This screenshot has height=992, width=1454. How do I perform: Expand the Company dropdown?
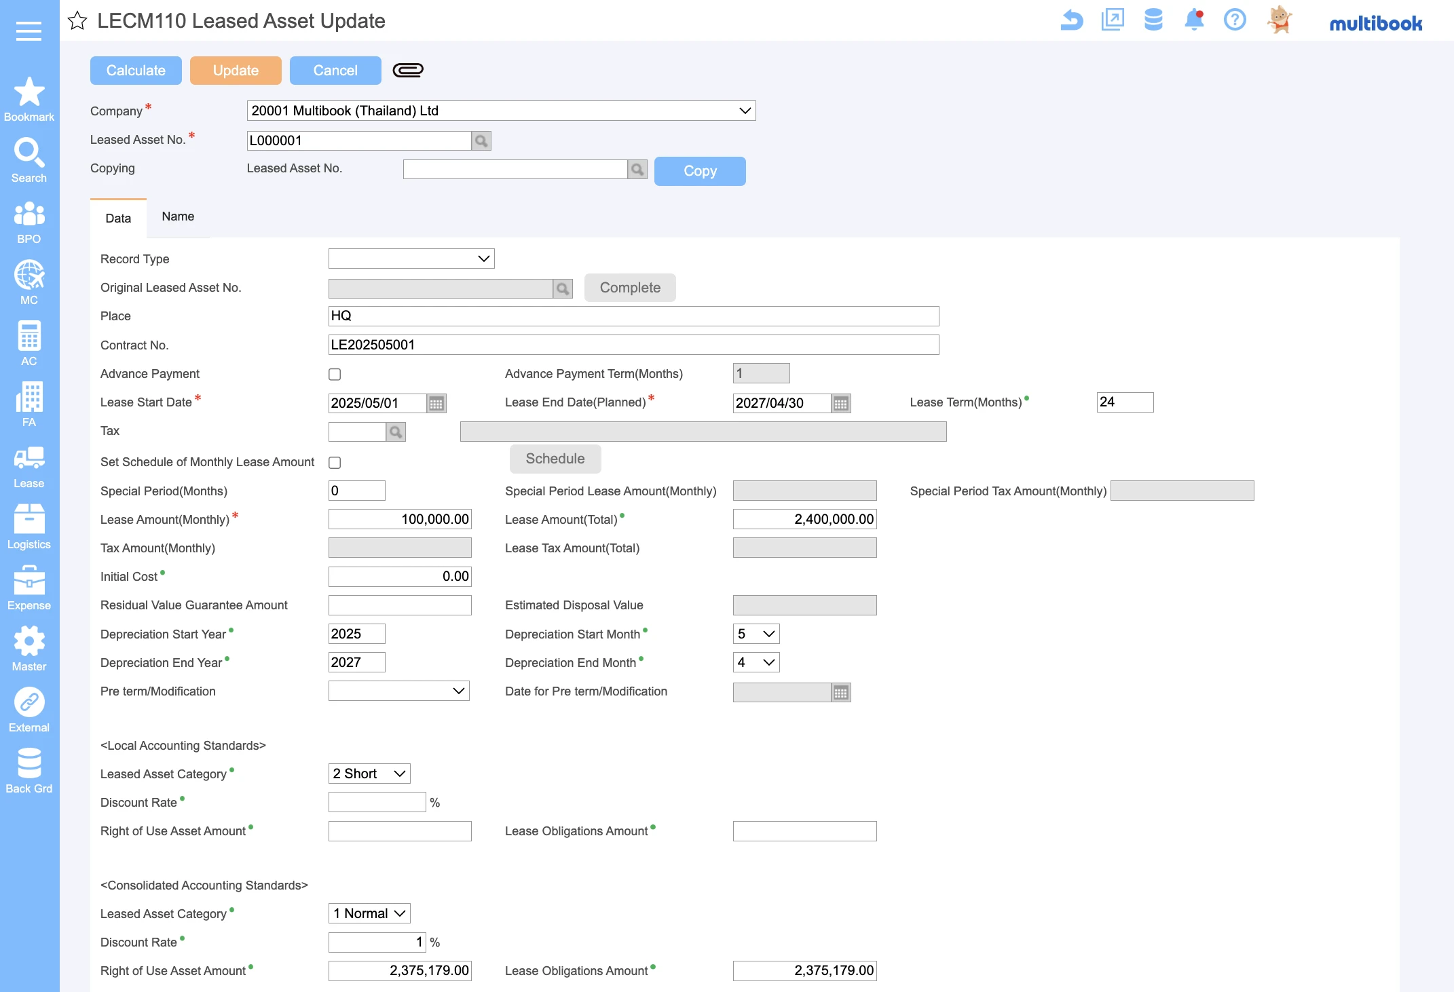point(501,111)
